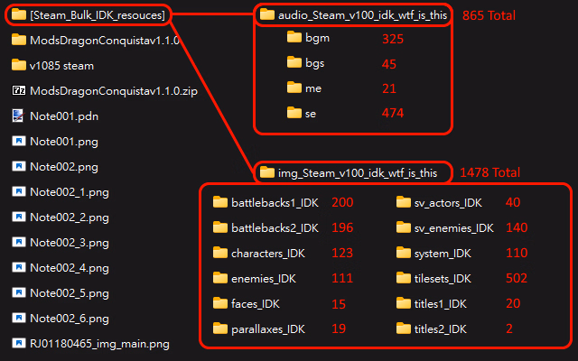Click the folder name tilesets_IDK

tap(443, 279)
